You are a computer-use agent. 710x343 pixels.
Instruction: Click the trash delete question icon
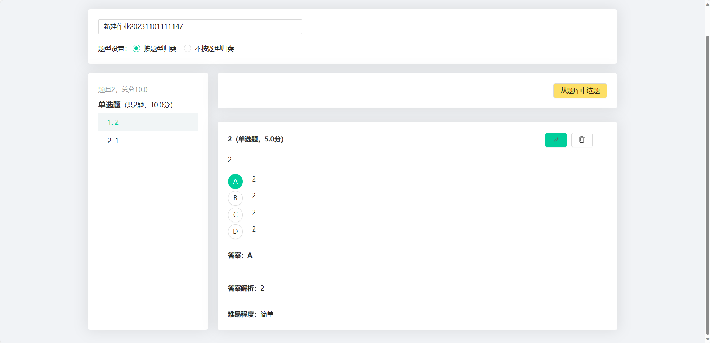pos(582,140)
